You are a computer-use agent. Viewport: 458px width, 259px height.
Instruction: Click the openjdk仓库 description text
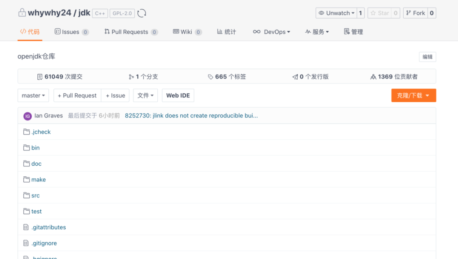(x=36, y=56)
